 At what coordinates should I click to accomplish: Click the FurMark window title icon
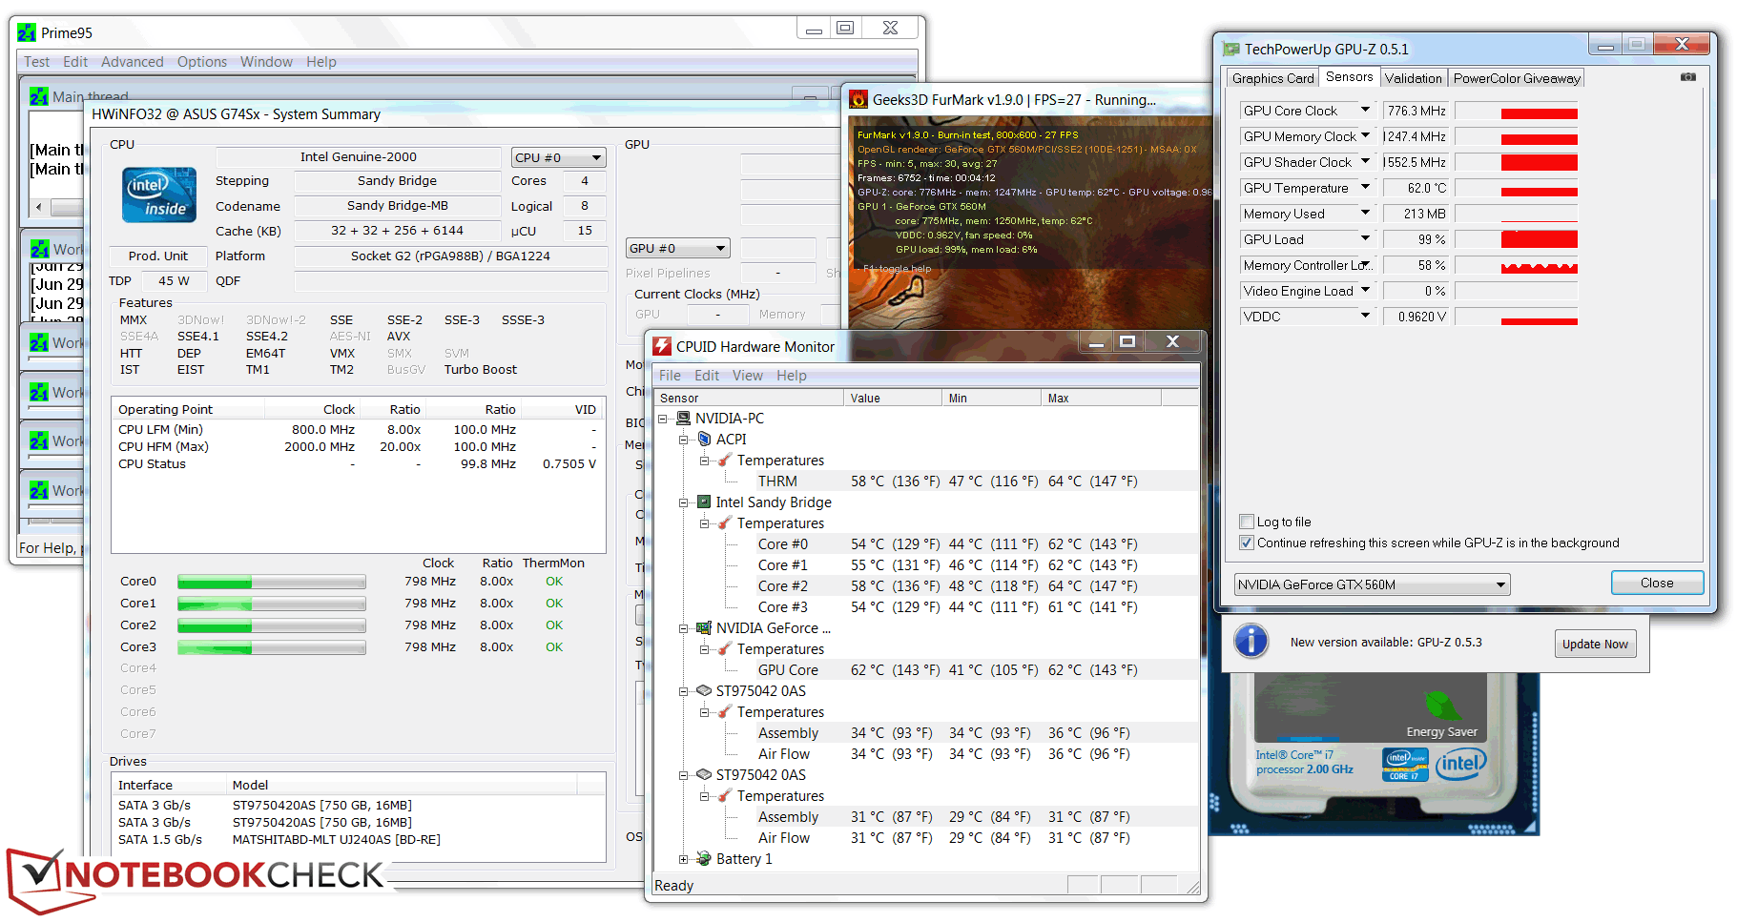coord(858,100)
